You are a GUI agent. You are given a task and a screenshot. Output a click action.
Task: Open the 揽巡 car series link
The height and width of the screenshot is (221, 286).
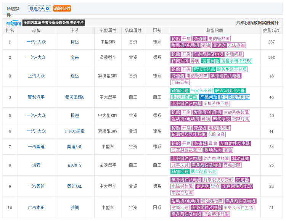(x=75, y=115)
